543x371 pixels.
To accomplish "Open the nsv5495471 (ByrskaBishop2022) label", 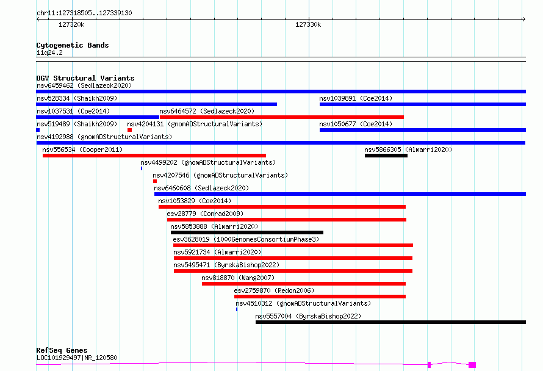I will click(x=226, y=265).
